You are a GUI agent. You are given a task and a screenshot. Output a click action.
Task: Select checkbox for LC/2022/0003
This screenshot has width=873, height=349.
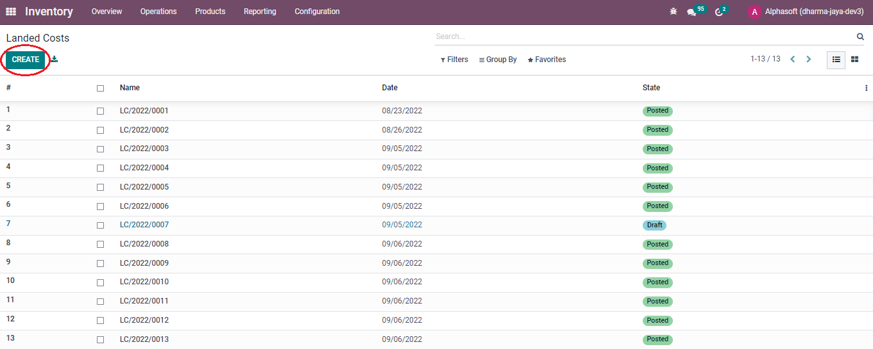point(100,149)
